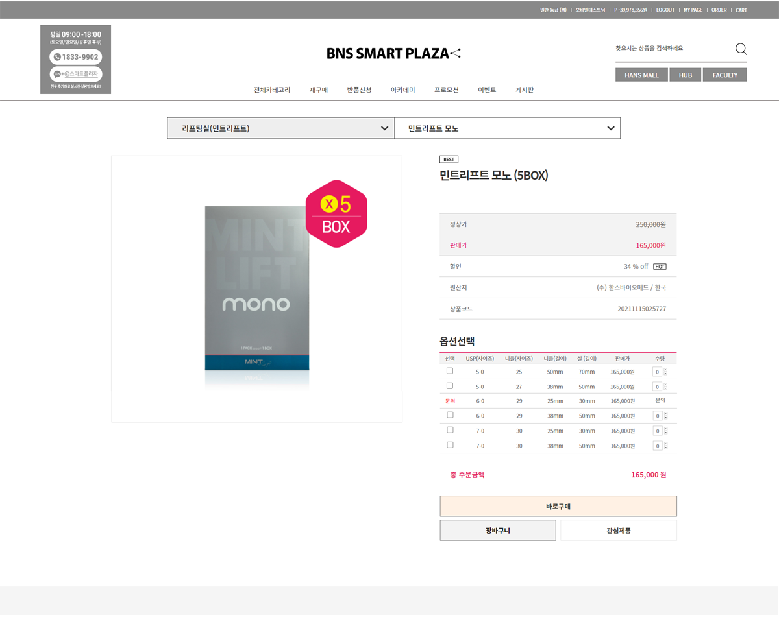This screenshot has width=779, height=633.
Task: Click quantity field in 7-0 38mm row
Action: 657,446
